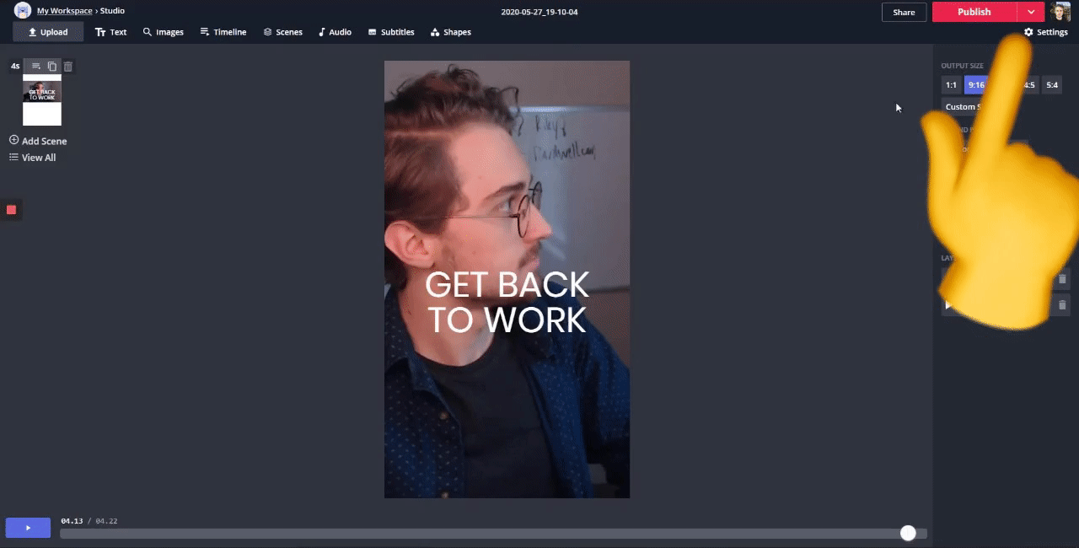This screenshot has height=548, width=1079.
Task: Open the Audio tool
Action: [x=335, y=32]
